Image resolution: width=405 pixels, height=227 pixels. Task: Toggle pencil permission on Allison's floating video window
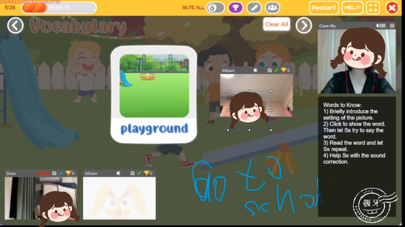[x=276, y=70]
